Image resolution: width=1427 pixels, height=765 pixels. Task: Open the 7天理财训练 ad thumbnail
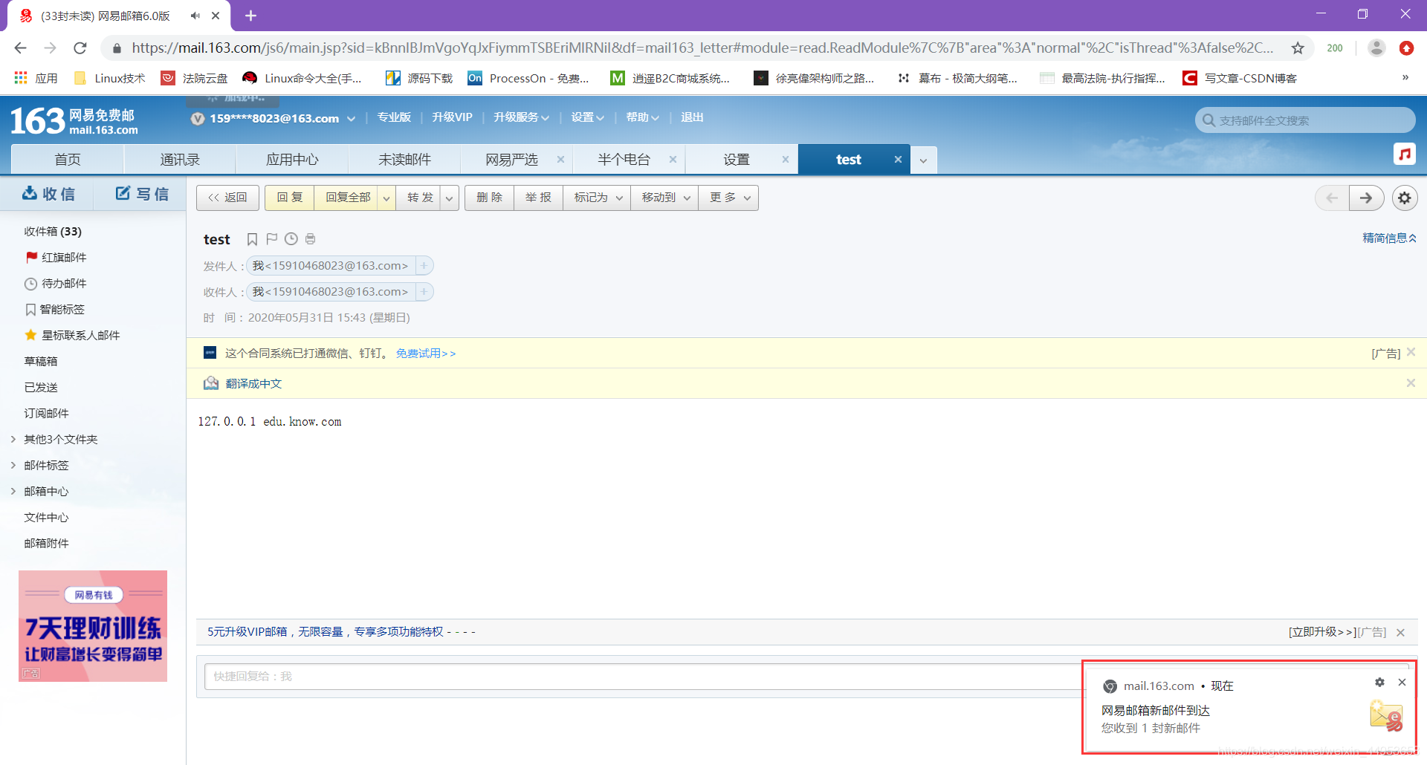click(x=93, y=626)
